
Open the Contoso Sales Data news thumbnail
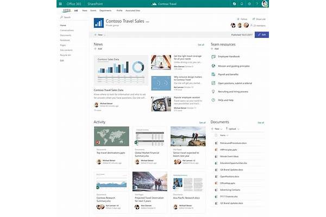[121, 70]
